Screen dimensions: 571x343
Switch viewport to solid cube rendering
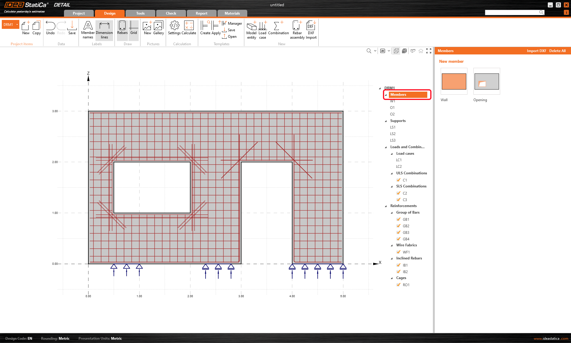pos(404,51)
